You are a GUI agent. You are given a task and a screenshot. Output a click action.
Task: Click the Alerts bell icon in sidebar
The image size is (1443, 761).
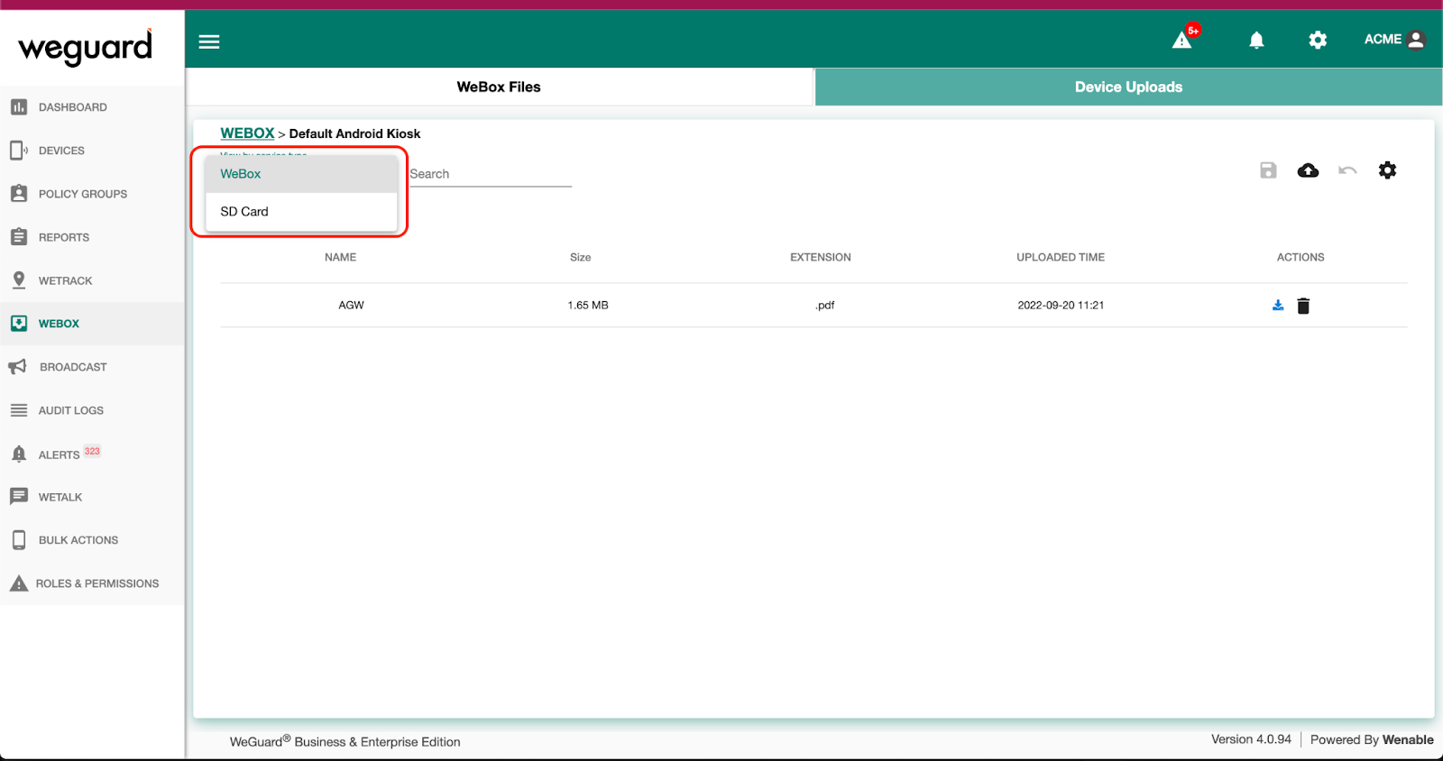(x=19, y=454)
